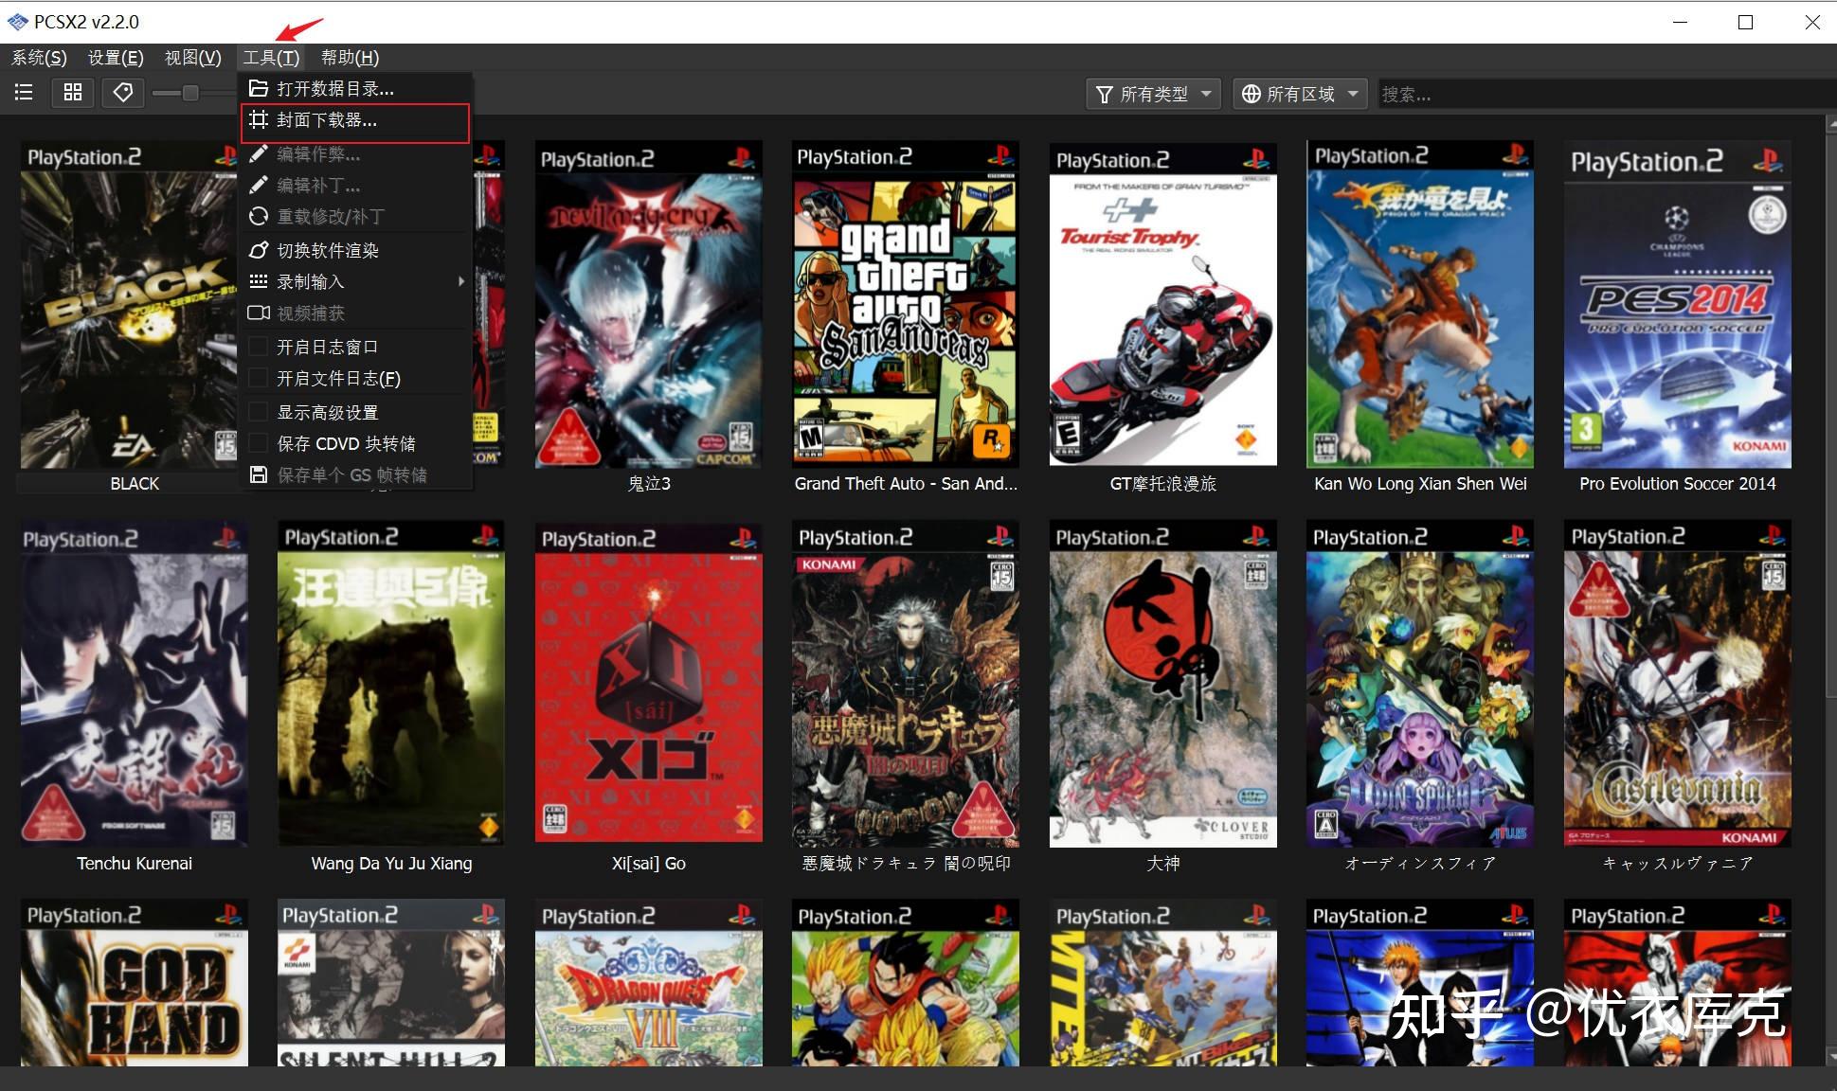Screen dimensions: 1837x1091
Task: Select the 切换软件渲染 pen-toggle icon
Action: 259,250
